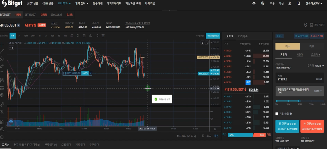Enable the take-profit/stop-loss checkbox
This screenshot has height=149, width=327.
coord(277,114)
